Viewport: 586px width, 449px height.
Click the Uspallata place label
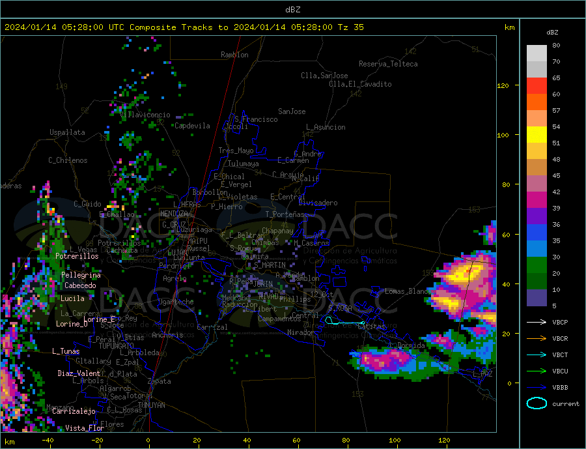[x=67, y=132]
